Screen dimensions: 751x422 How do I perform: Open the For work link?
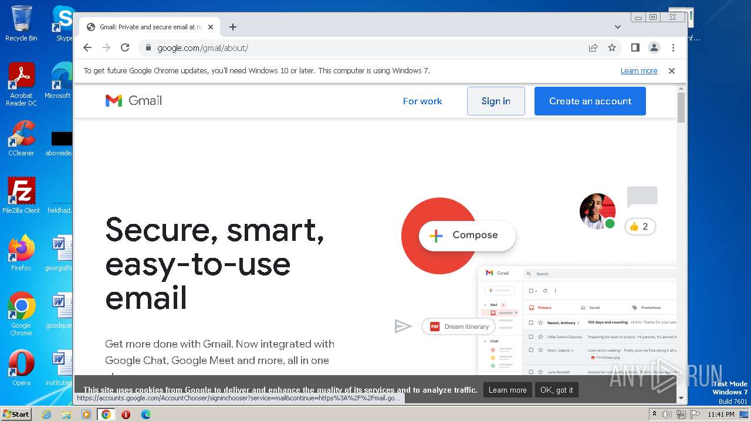422,101
